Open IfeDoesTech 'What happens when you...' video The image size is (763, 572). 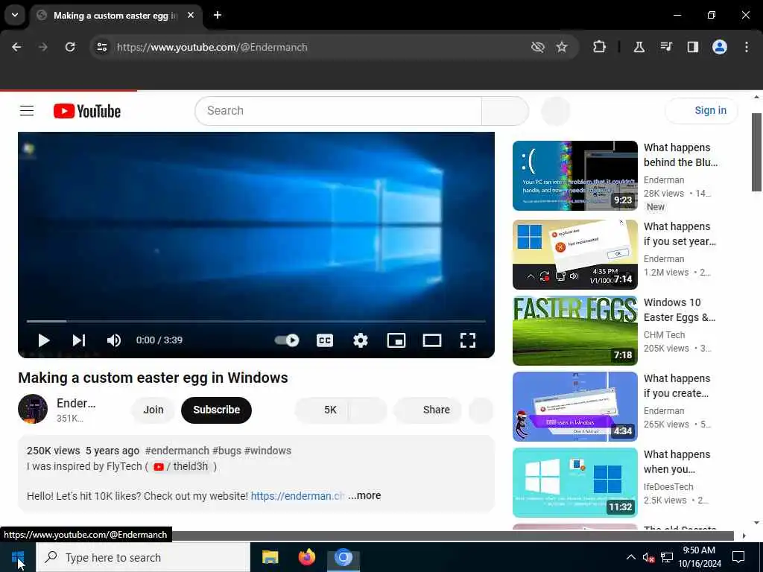(574, 483)
